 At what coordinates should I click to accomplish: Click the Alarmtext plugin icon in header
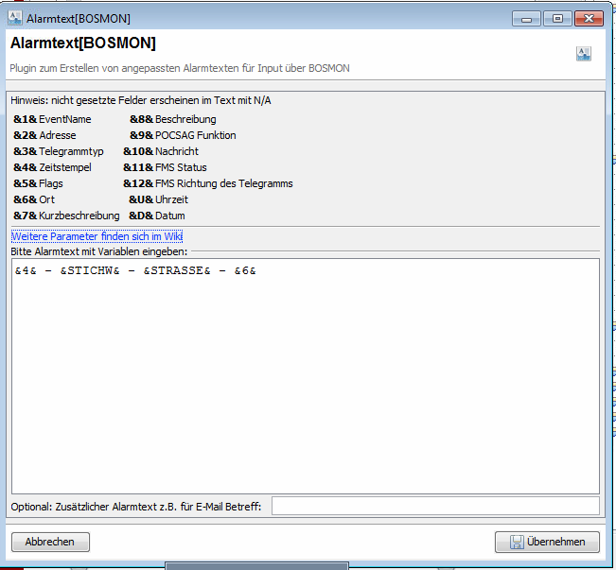pyautogui.click(x=584, y=53)
